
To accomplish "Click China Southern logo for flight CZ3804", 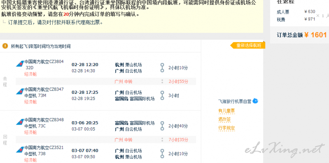I will pyautogui.click(x=20, y=63).
